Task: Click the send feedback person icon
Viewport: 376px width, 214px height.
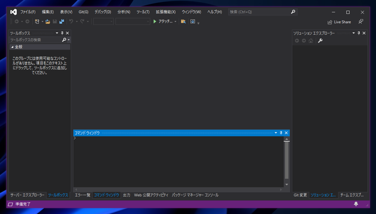Action: tap(361, 22)
